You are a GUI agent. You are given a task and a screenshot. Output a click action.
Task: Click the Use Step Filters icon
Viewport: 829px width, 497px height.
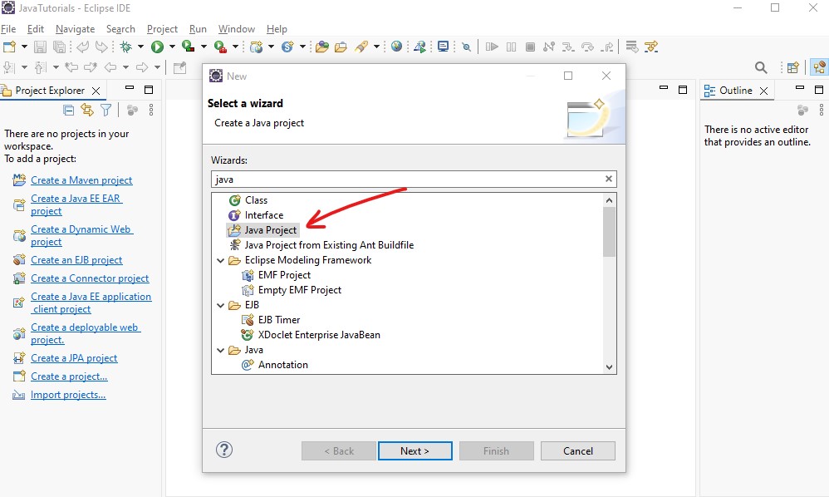pos(651,47)
